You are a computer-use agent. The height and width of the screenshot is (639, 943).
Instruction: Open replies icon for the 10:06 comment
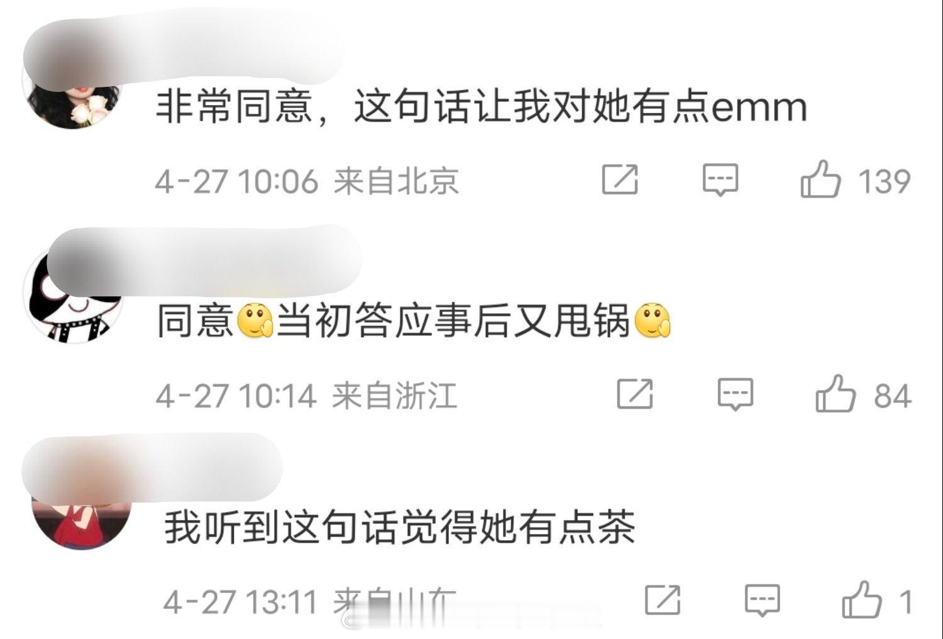coord(720,181)
